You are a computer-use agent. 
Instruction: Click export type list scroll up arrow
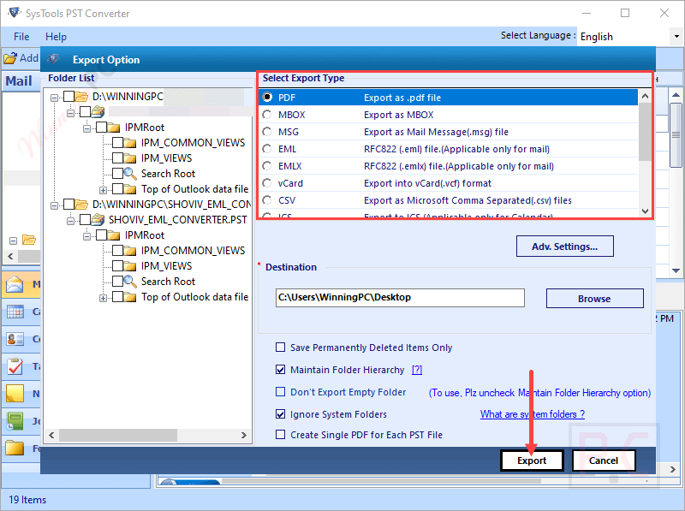[645, 96]
